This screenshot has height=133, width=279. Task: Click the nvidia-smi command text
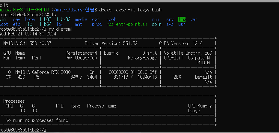pyautogui.click(x=61, y=29)
